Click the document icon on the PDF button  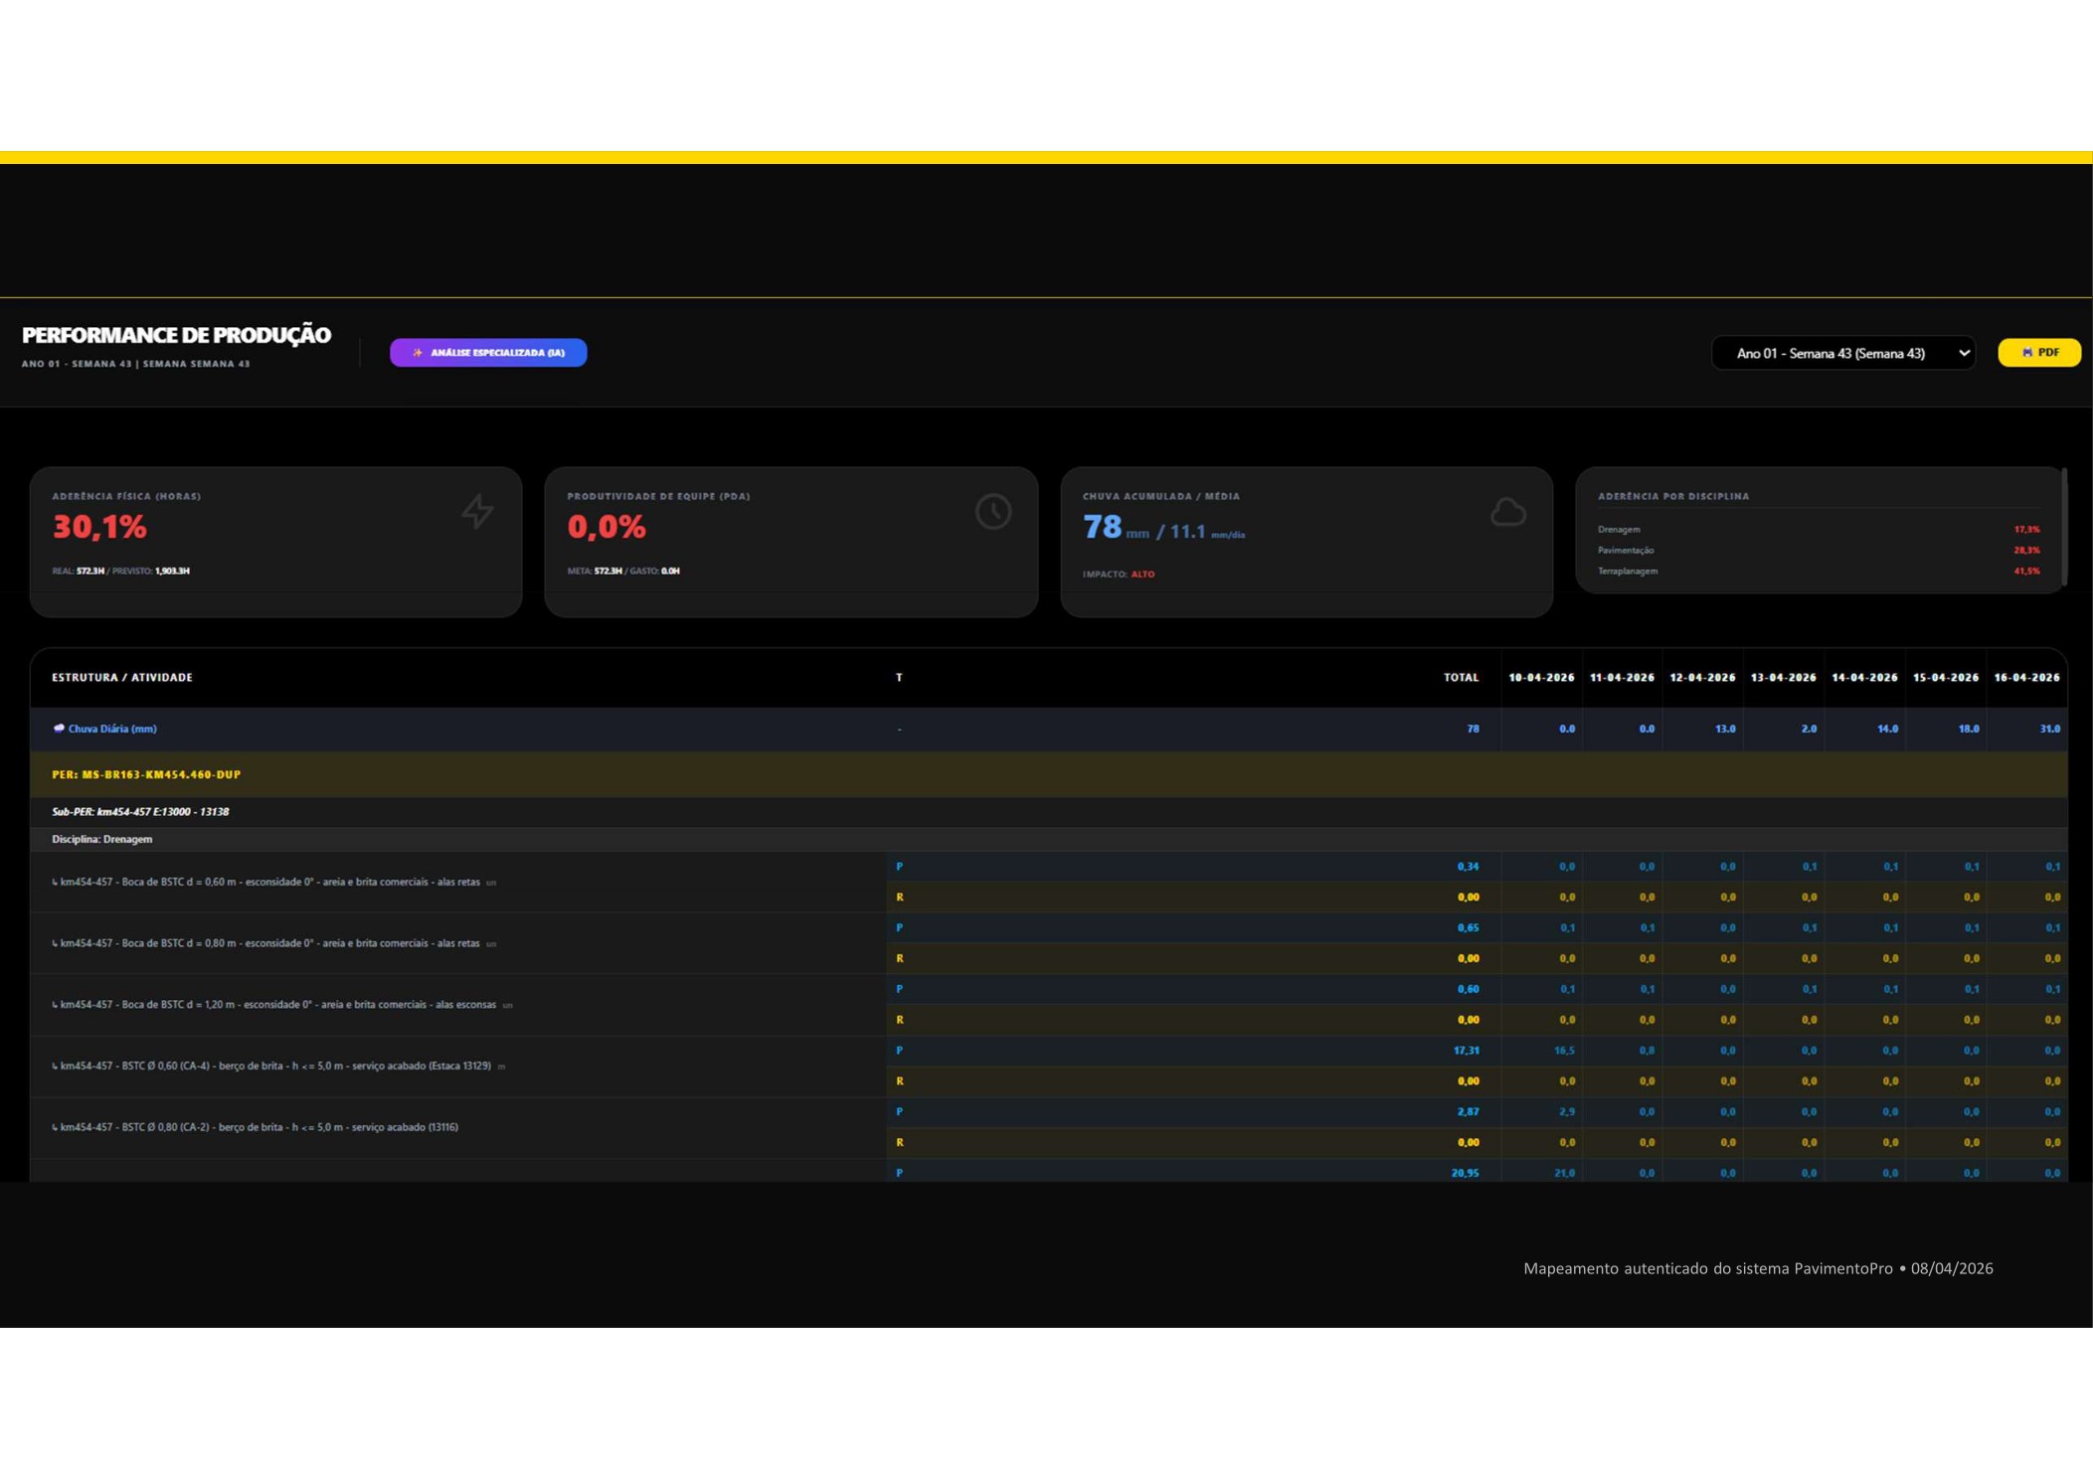pos(2027,353)
